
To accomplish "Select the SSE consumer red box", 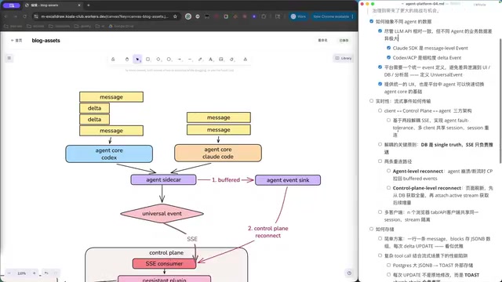I will (164, 263).
